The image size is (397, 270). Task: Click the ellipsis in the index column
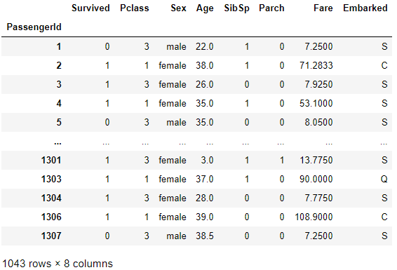[58, 144]
